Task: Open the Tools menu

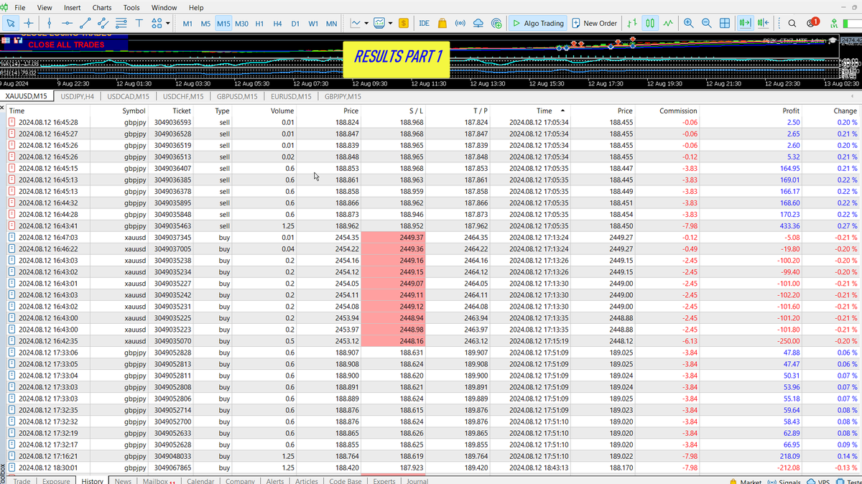Action: [131, 7]
